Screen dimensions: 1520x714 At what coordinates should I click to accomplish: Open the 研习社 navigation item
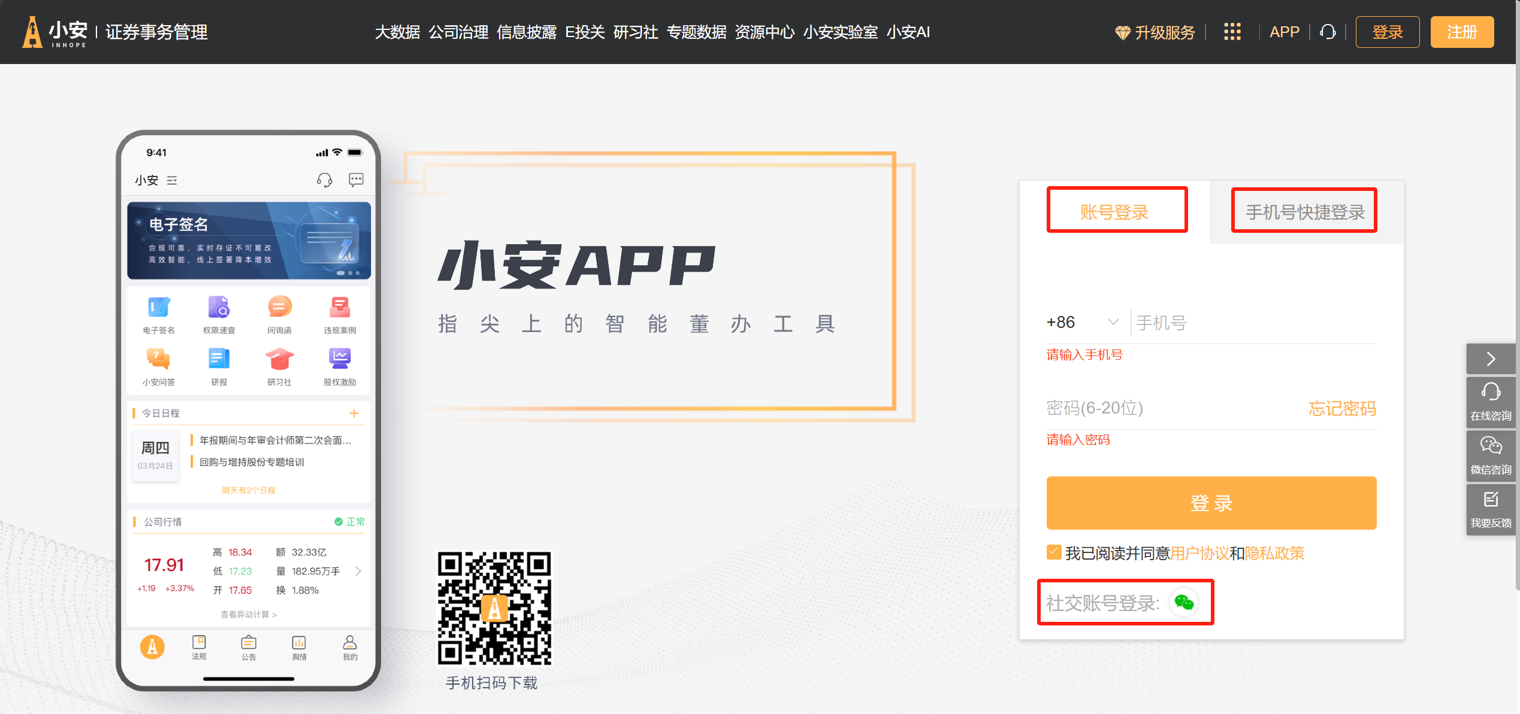click(636, 32)
